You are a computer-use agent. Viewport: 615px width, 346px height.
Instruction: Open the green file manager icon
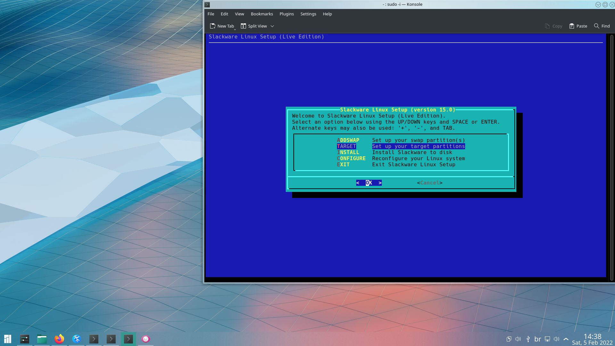tap(42, 339)
